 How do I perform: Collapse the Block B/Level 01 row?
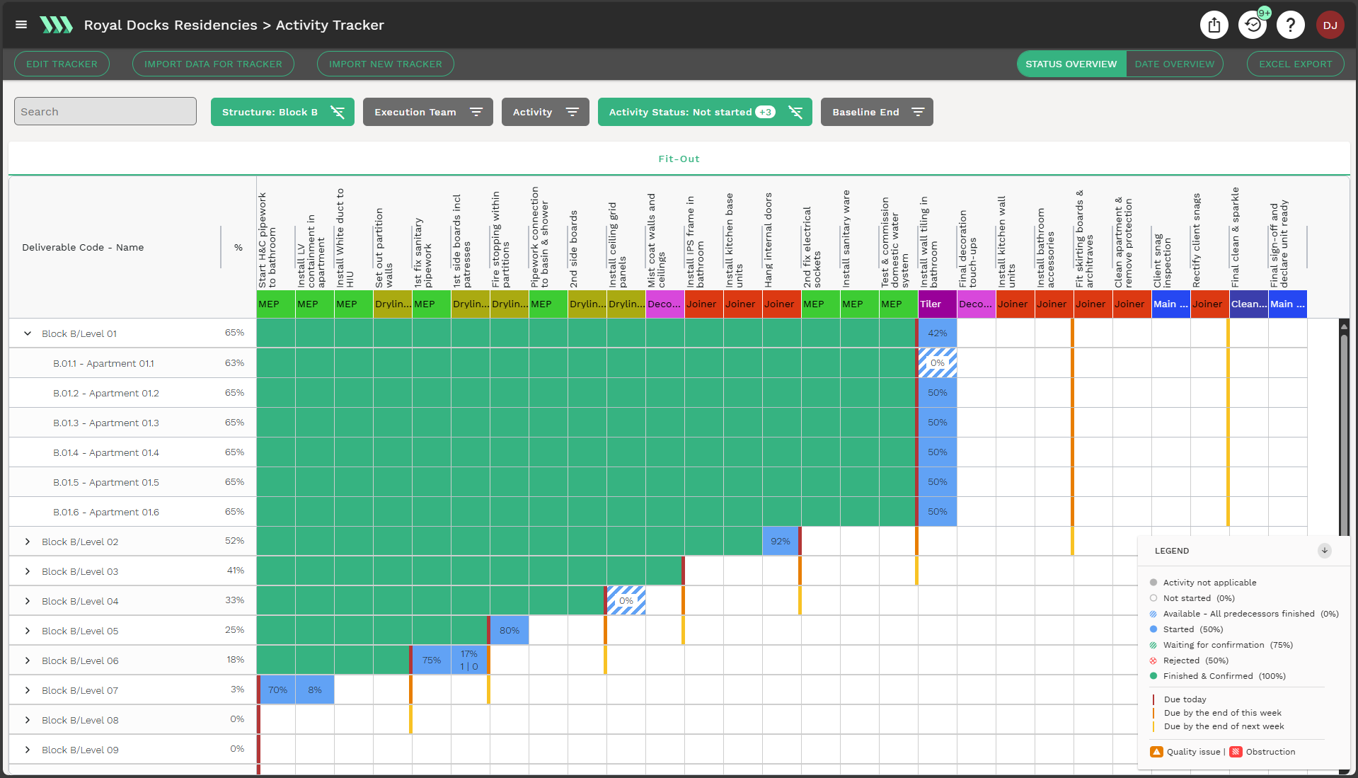(x=28, y=333)
